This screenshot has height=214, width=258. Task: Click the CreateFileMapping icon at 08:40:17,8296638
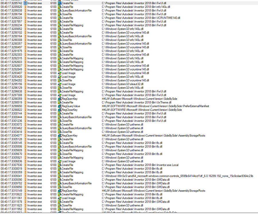click(x=60, y=91)
